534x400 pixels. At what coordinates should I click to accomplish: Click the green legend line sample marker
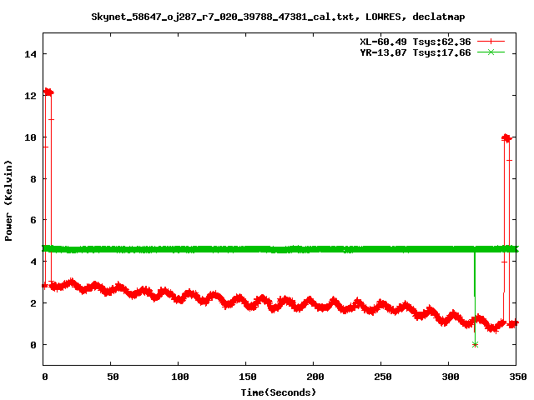point(491,52)
